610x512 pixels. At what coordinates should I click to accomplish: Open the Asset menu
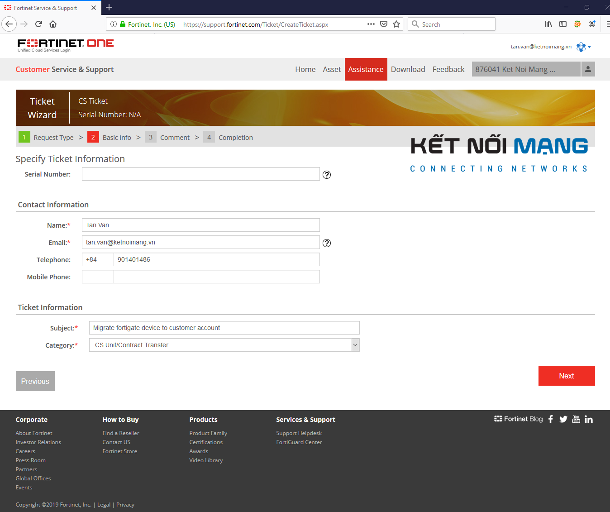332,69
